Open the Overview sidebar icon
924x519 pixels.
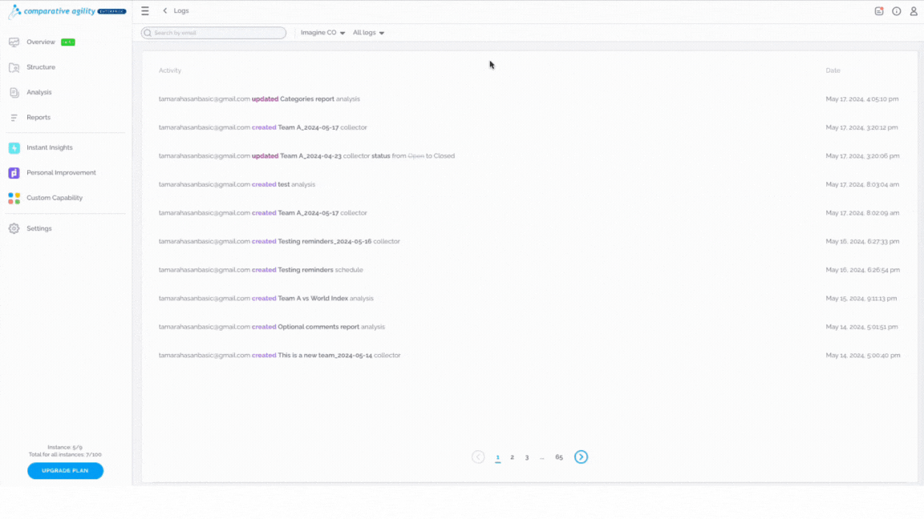14,42
